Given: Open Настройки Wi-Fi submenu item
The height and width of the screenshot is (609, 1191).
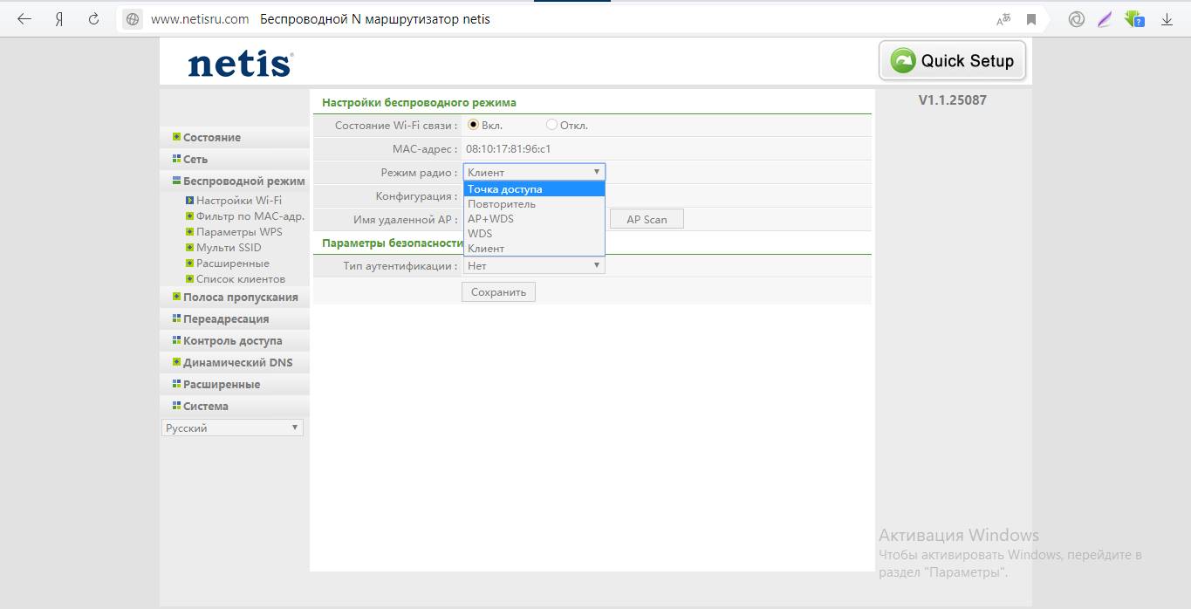Looking at the screenshot, I should coord(238,201).
